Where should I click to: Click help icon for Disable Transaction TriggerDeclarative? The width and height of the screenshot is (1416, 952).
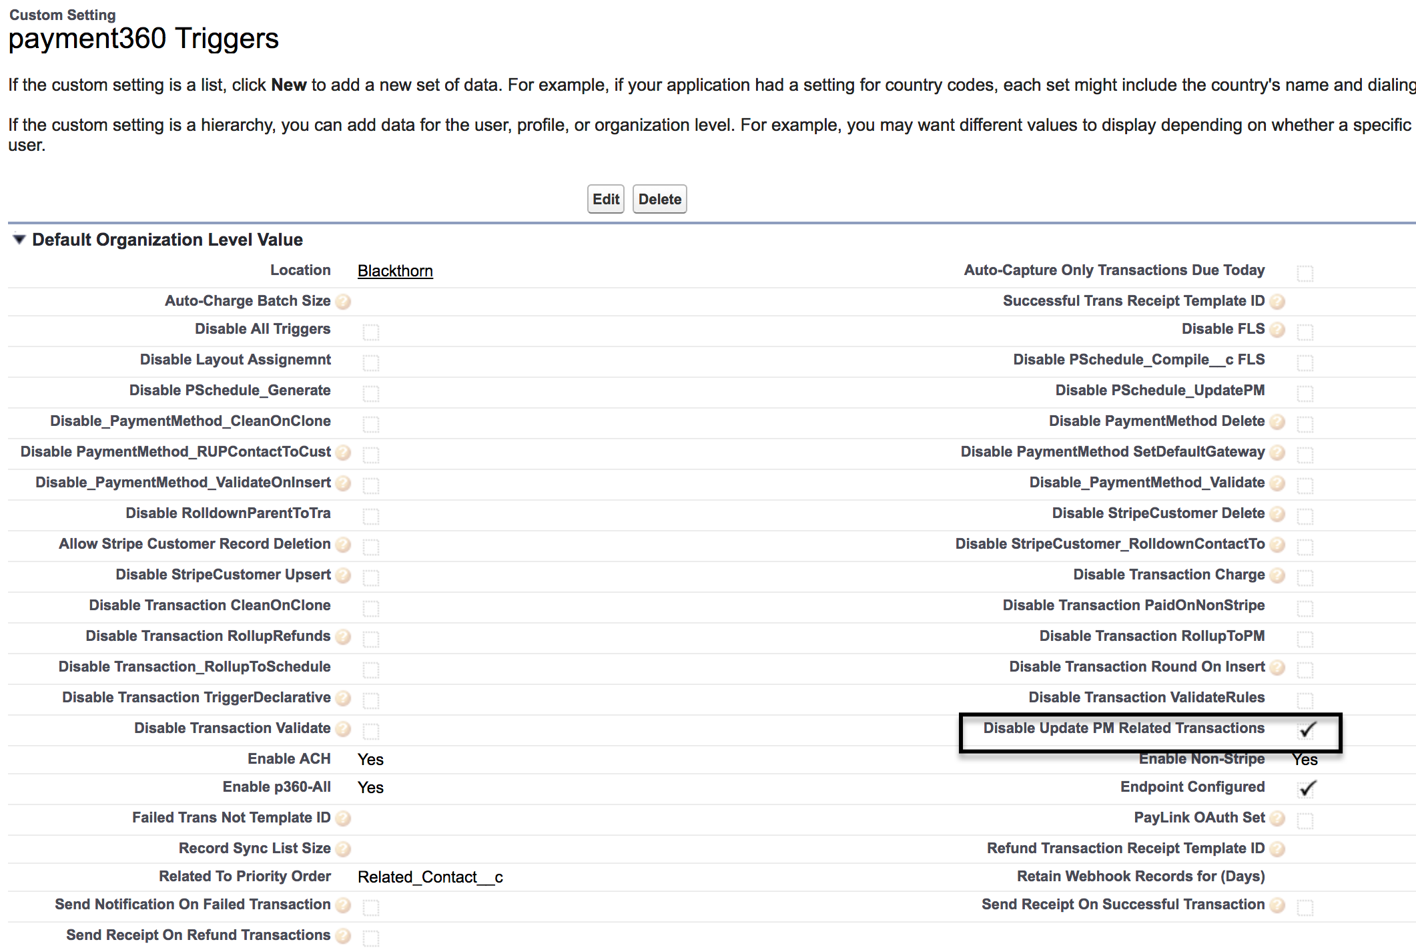pos(343,698)
